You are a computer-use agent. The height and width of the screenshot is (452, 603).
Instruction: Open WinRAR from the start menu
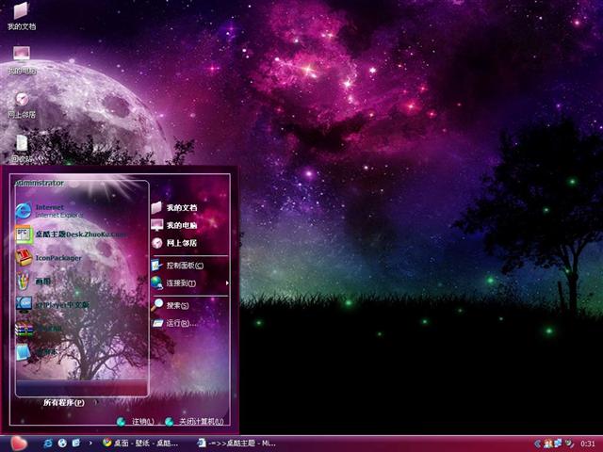point(47,329)
